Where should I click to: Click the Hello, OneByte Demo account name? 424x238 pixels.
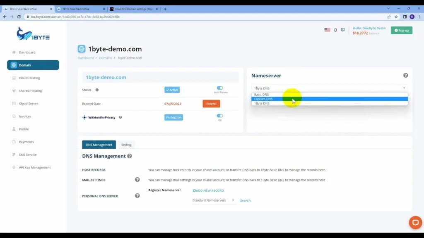[x=369, y=28]
